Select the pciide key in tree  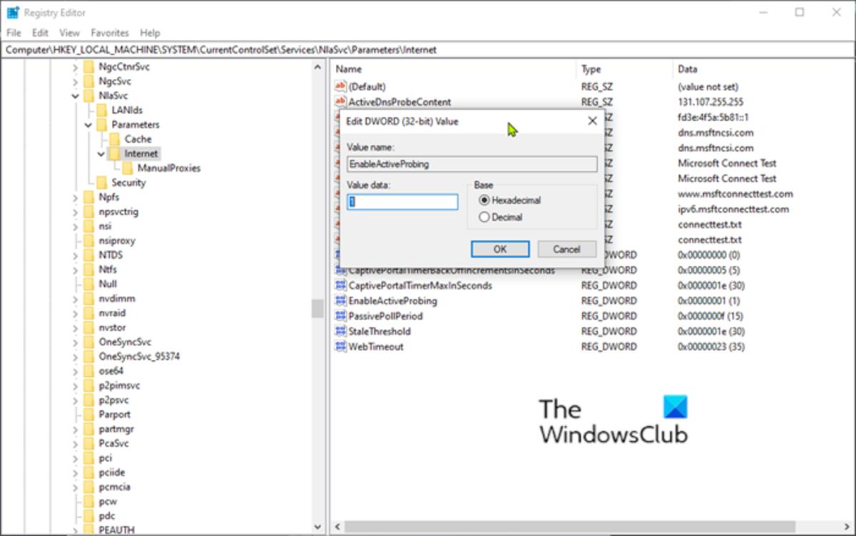click(113, 473)
